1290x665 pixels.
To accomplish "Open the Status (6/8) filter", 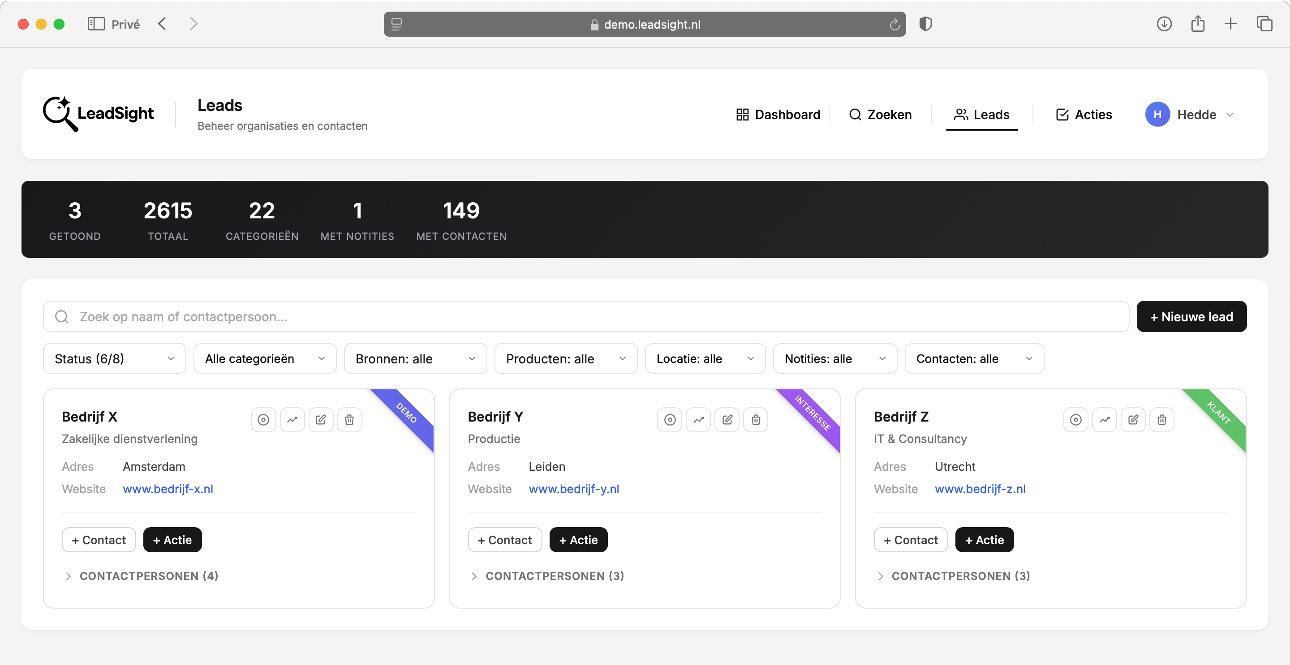I will 114,358.
